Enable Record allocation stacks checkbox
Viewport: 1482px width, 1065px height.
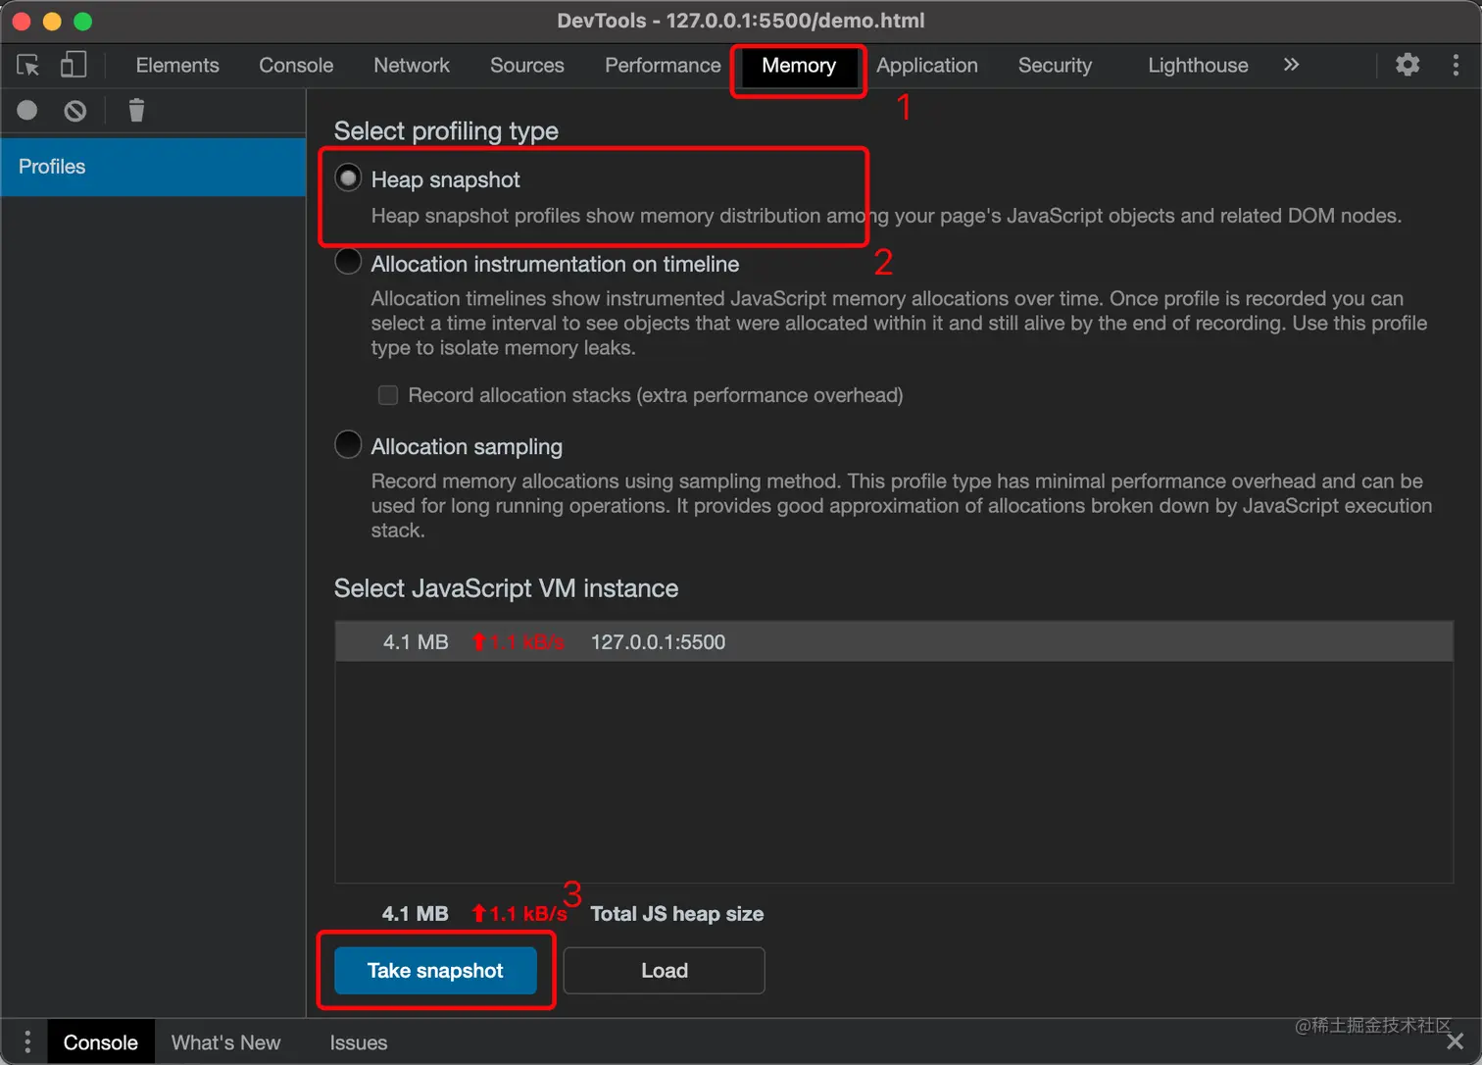point(388,395)
